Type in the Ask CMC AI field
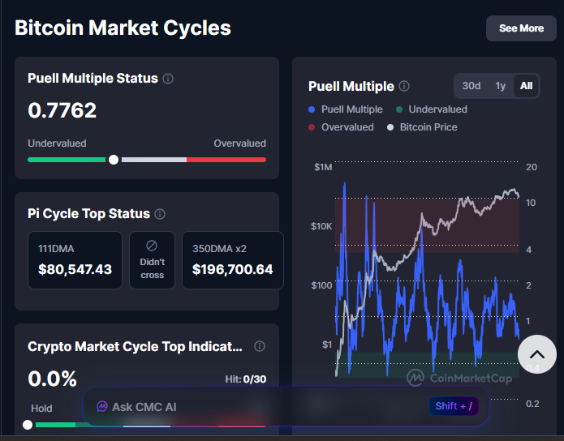The height and width of the screenshot is (441, 564). pyautogui.click(x=260, y=406)
